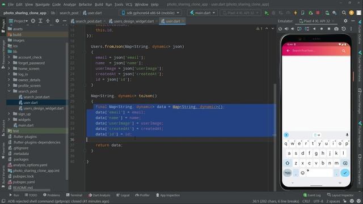Click Project tree vertical scrollbar
The width and height of the screenshot is (363, 204).
[67, 111]
